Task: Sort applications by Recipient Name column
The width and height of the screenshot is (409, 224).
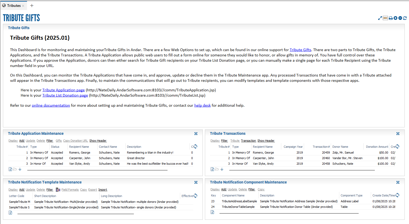Action: coord(79,147)
